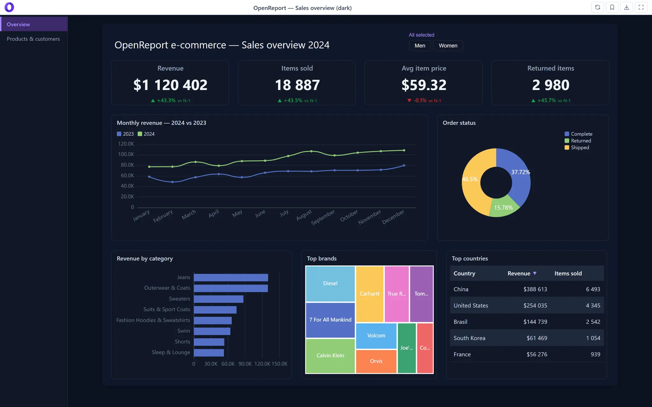Select the Calvin Klein treemap tile
The width and height of the screenshot is (652, 407).
[330, 355]
